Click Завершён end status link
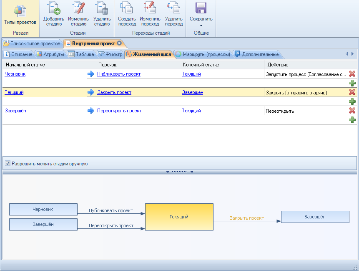The width and height of the screenshot is (359, 271). [193, 92]
